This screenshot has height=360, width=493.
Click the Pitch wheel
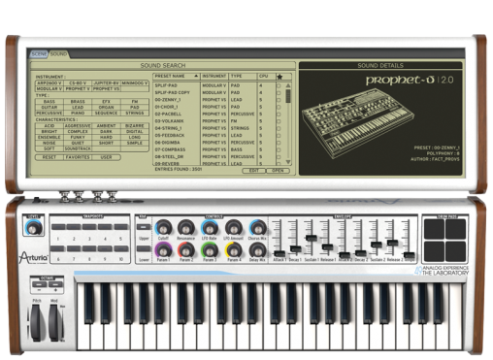click(36, 322)
